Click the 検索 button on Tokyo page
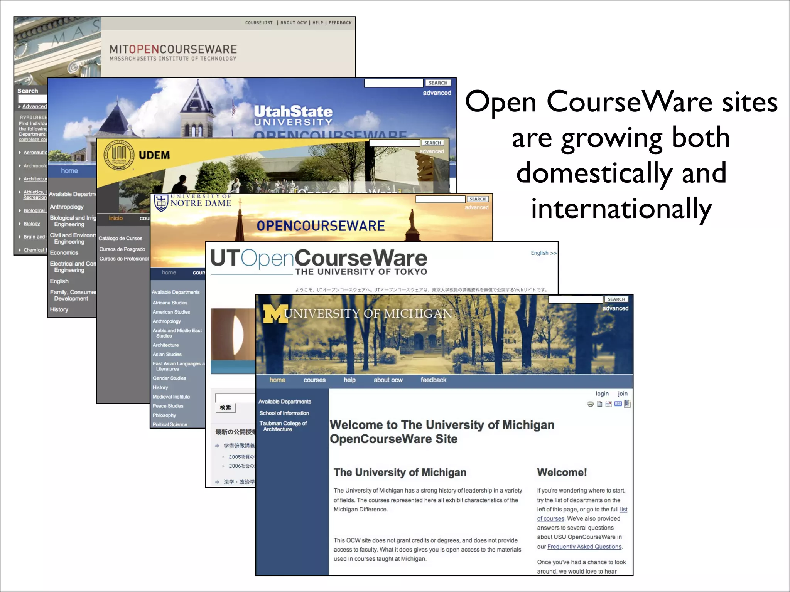This screenshot has width=790, height=592. [x=226, y=408]
